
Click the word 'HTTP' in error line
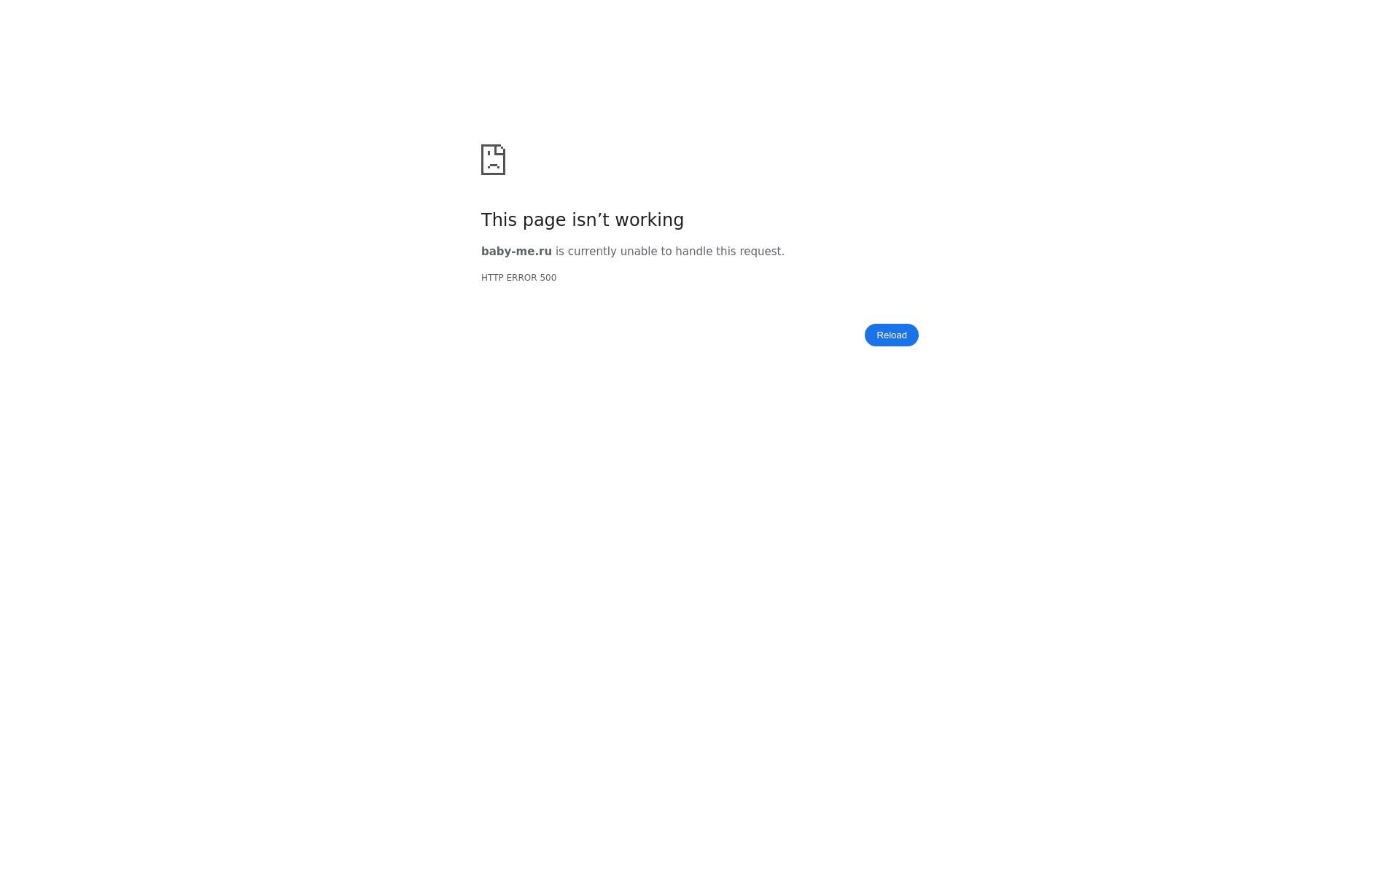tap(492, 278)
